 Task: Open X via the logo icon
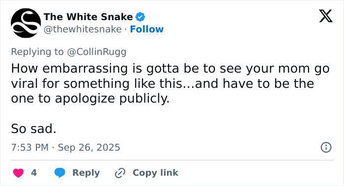(326, 16)
